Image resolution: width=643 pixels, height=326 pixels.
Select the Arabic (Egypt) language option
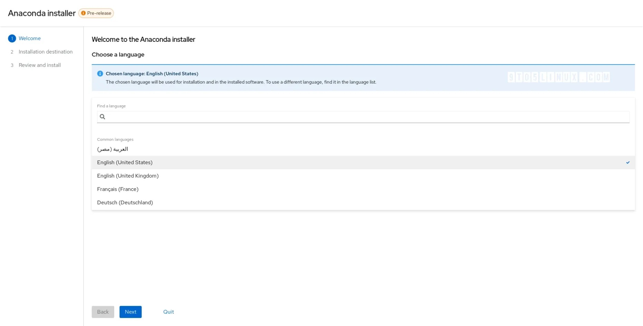(113, 149)
